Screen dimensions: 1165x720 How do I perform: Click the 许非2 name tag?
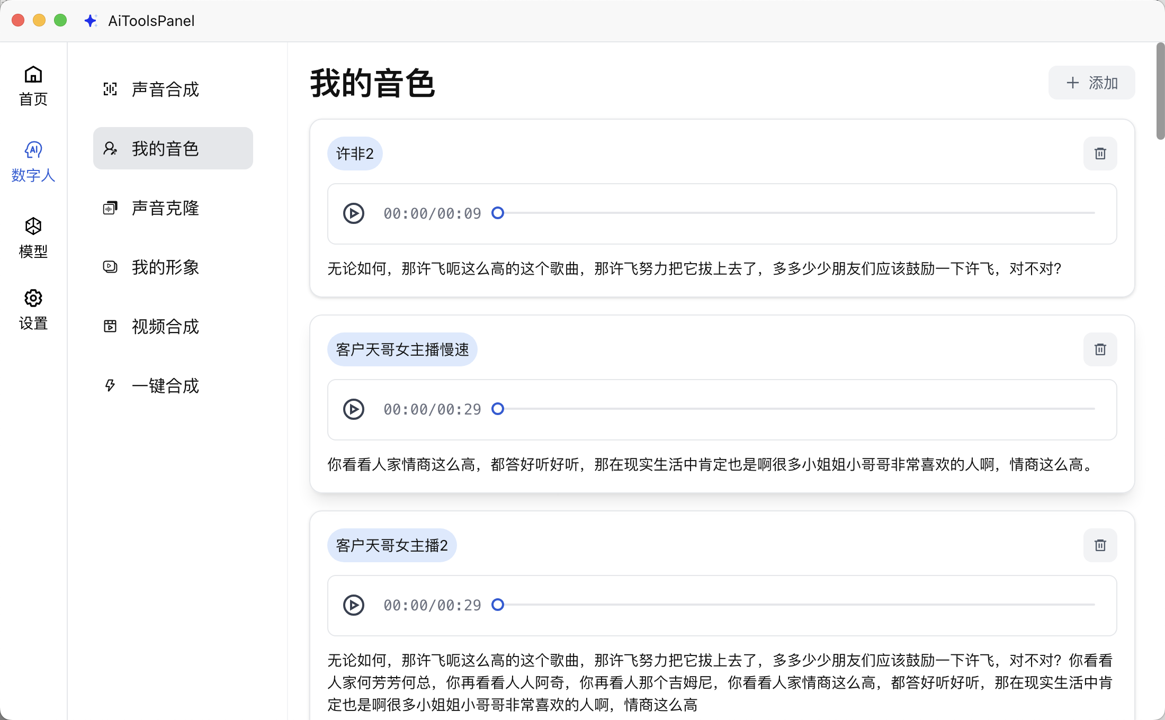click(355, 154)
